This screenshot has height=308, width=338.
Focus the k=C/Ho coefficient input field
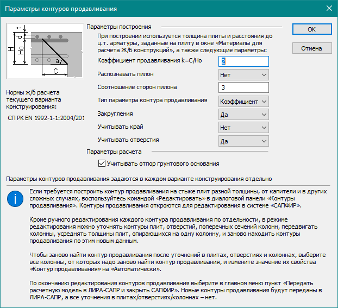click(243, 61)
